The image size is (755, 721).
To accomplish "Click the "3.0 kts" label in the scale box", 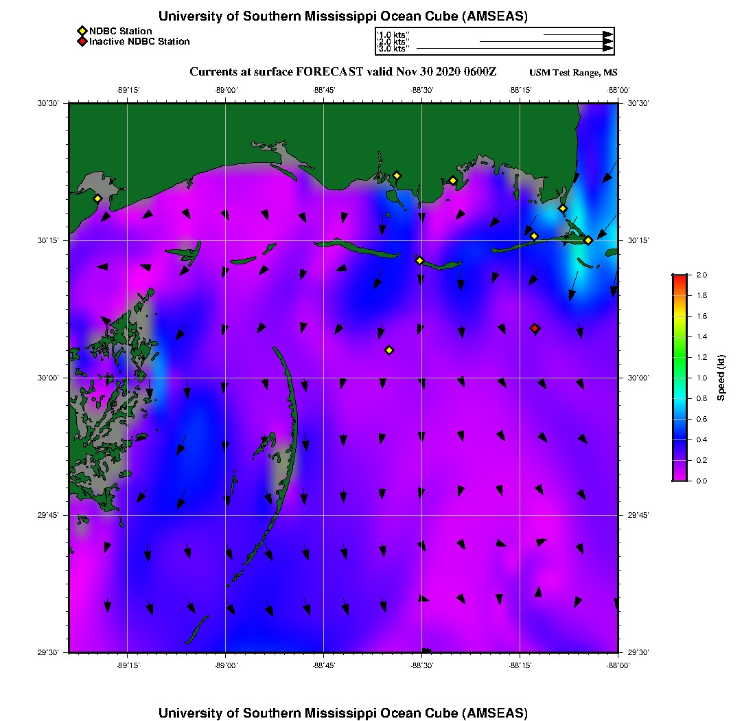I will pos(394,49).
